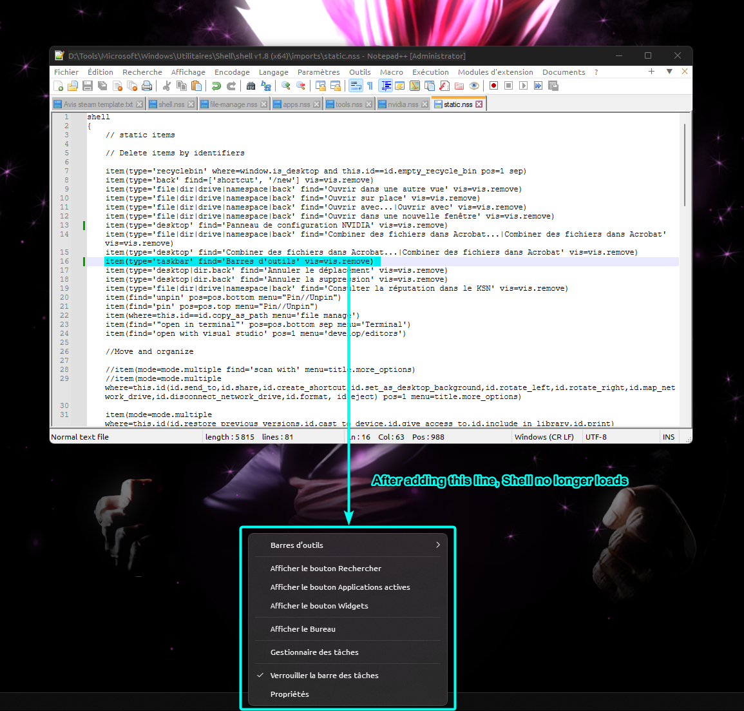744x711 pixels.
Task: Switch to the Avis steam template.txt tab
Action: coord(98,104)
